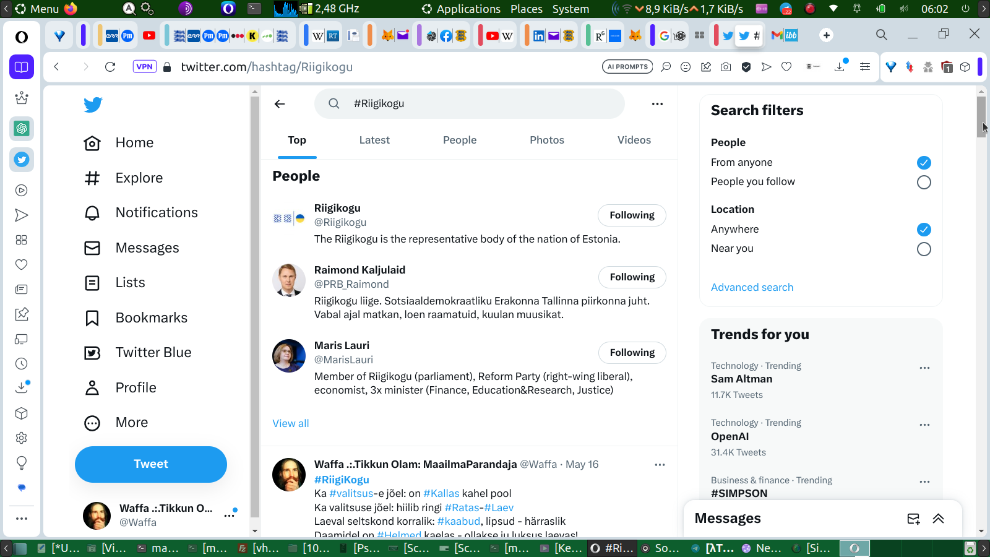Screen dimensions: 990x557
Task: Switch to the Photos tab
Action: click(x=547, y=140)
